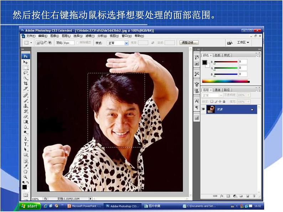The height and width of the screenshot is (212, 283).
Task: Open the 滤镜 (Filter) menu
Action: [90, 36]
